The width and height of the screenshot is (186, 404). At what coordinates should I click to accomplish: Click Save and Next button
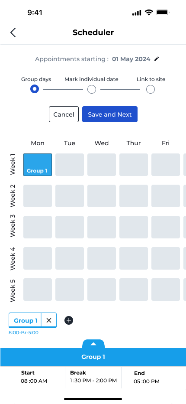[x=110, y=114]
